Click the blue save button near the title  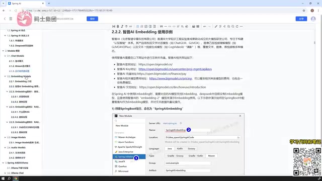click(92, 19)
